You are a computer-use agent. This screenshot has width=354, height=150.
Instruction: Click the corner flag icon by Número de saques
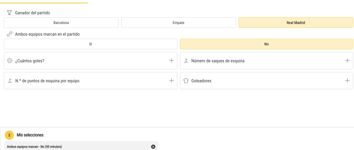click(186, 61)
